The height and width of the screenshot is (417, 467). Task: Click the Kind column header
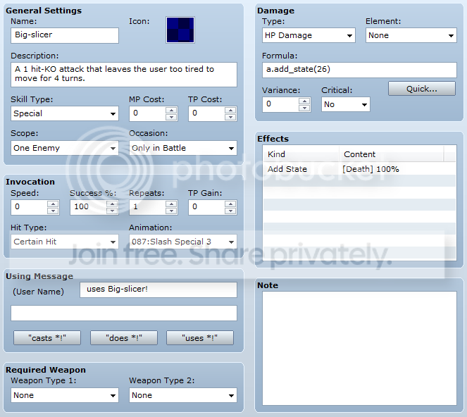(301, 154)
